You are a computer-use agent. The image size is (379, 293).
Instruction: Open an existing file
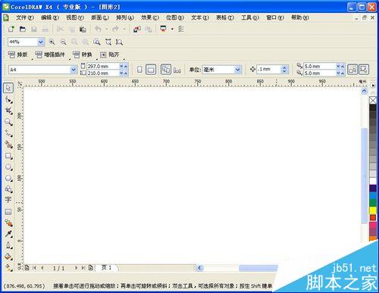tap(23, 29)
